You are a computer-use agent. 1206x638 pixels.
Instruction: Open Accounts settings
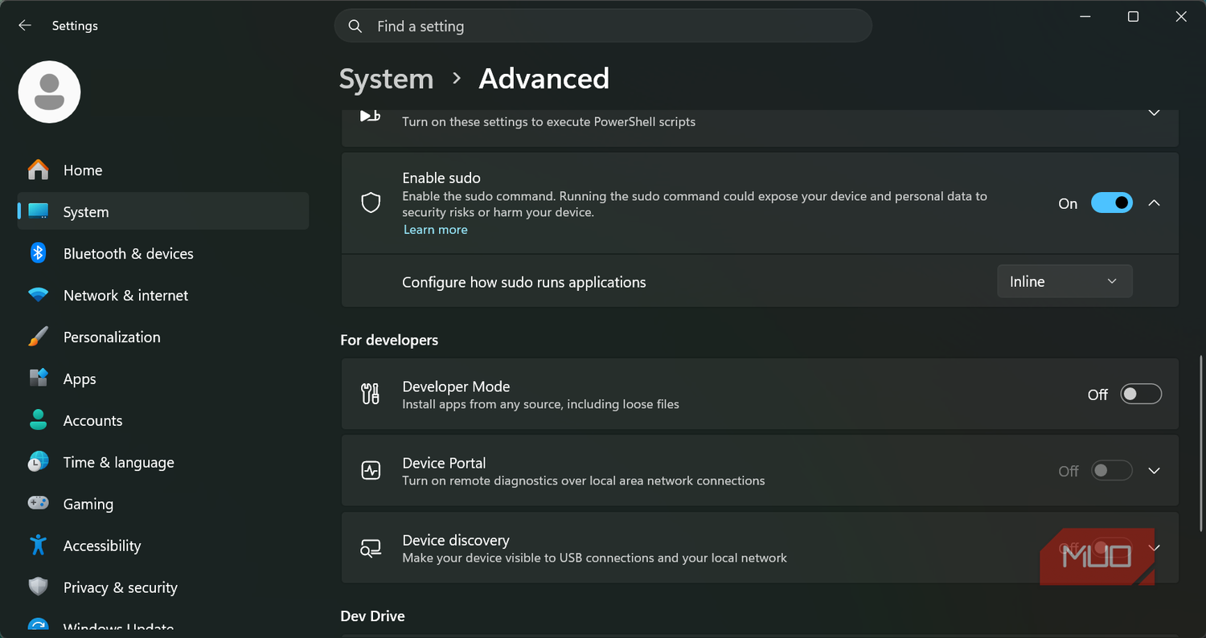(163, 420)
